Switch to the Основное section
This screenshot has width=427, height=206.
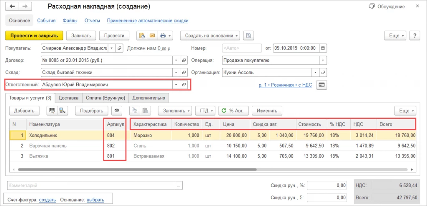pos(19,20)
